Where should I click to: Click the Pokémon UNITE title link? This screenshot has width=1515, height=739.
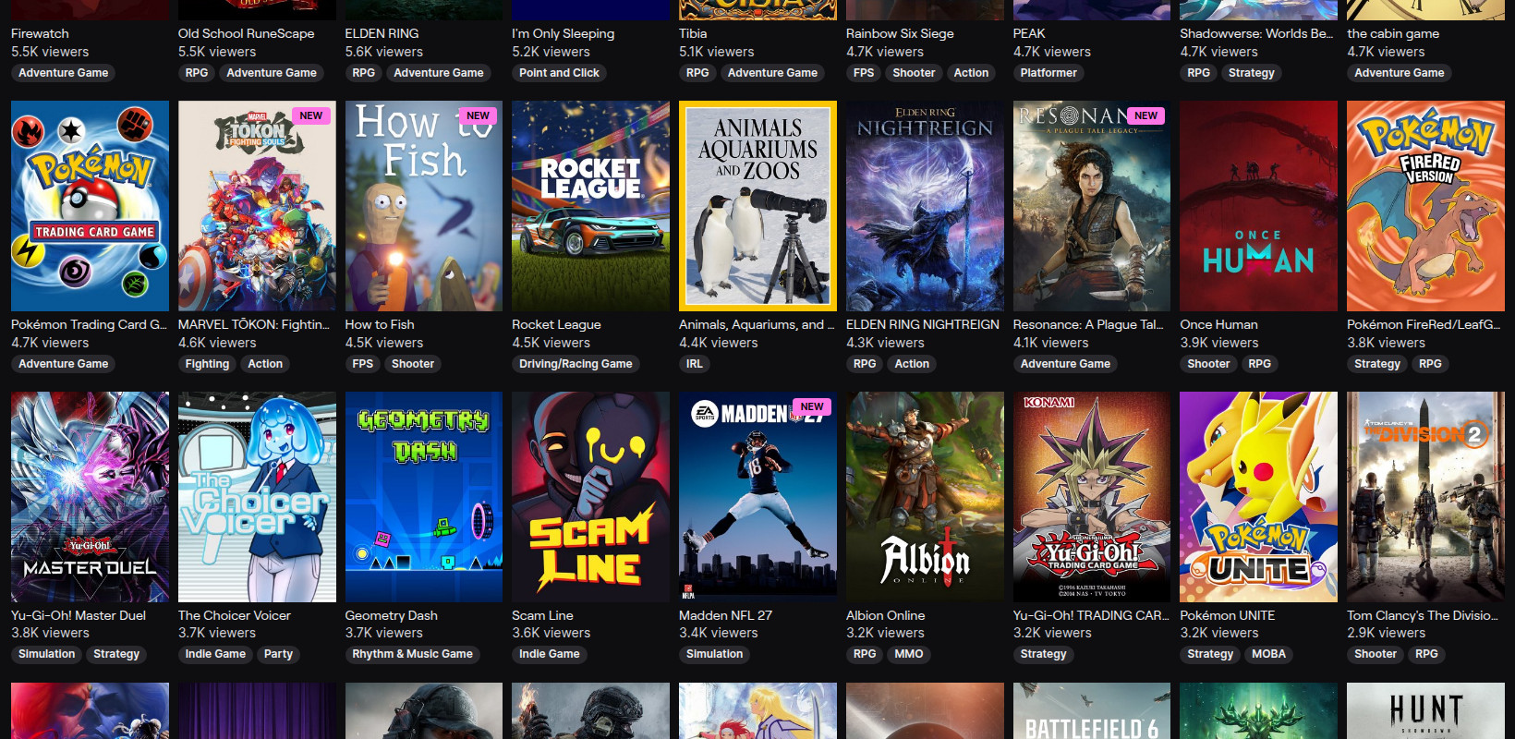1227,615
